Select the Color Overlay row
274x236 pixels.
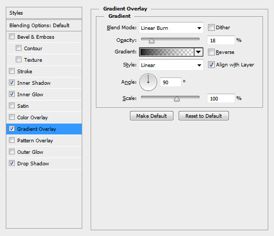click(44, 117)
